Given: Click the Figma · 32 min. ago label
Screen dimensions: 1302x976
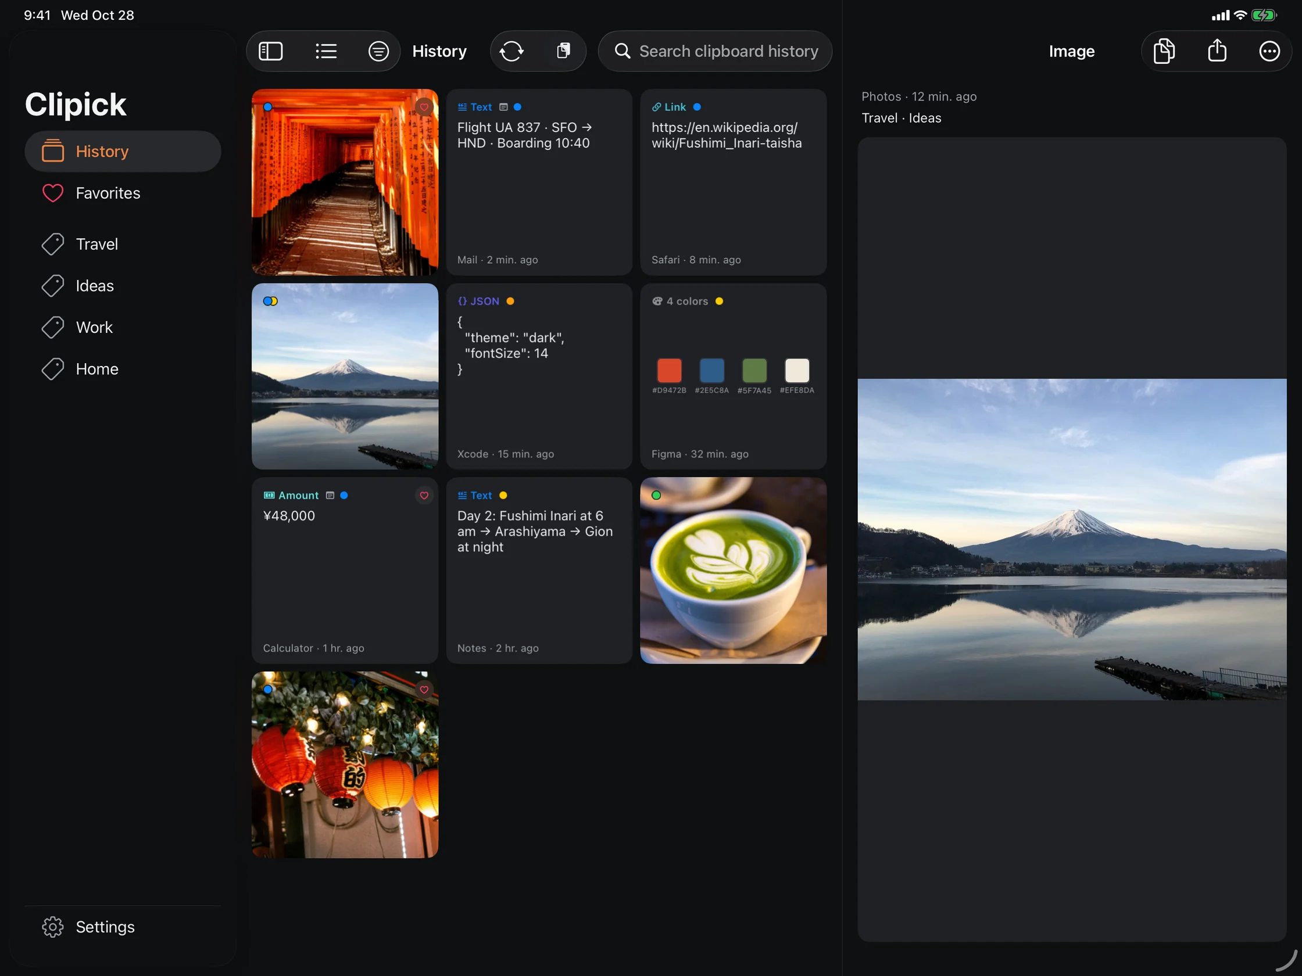Looking at the screenshot, I should pyautogui.click(x=700, y=454).
